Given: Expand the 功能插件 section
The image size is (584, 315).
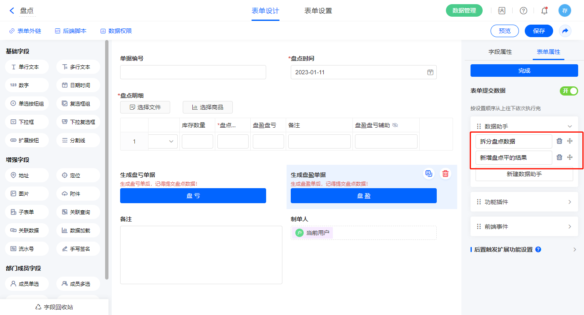Looking at the screenshot, I should 569,202.
